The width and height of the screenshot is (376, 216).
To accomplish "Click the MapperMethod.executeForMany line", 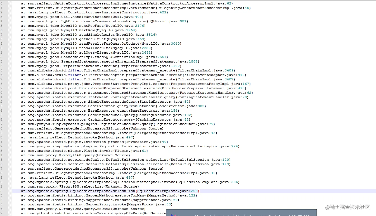I will pyautogui.click(x=109, y=195).
